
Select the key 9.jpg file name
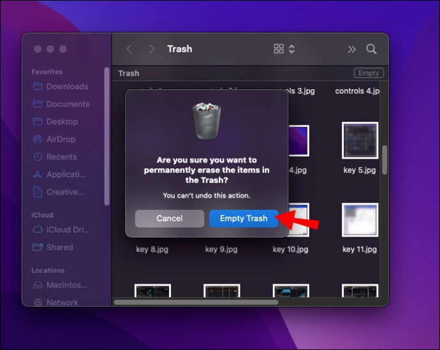[221, 249]
